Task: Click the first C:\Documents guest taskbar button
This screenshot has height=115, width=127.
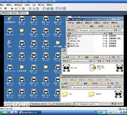Action: tap(38, 104)
